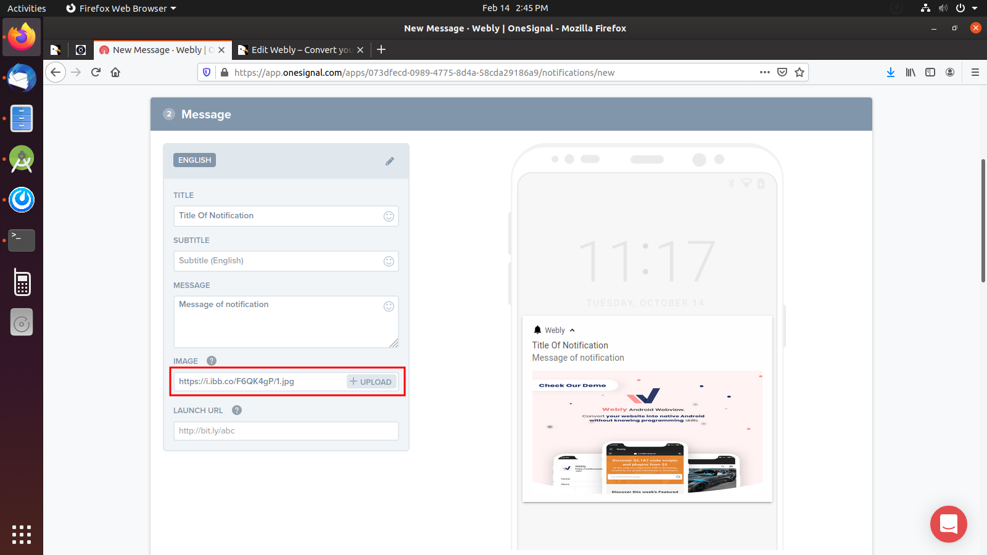Screen dimensions: 987x555
Task: Open Terminal from the dock
Action: 22,240
